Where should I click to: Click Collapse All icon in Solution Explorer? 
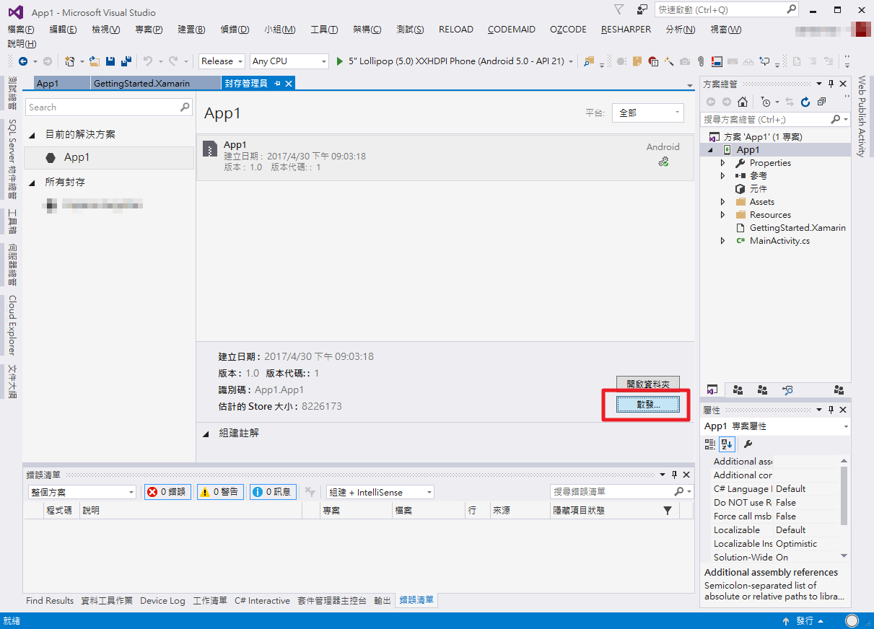pyautogui.click(x=821, y=102)
